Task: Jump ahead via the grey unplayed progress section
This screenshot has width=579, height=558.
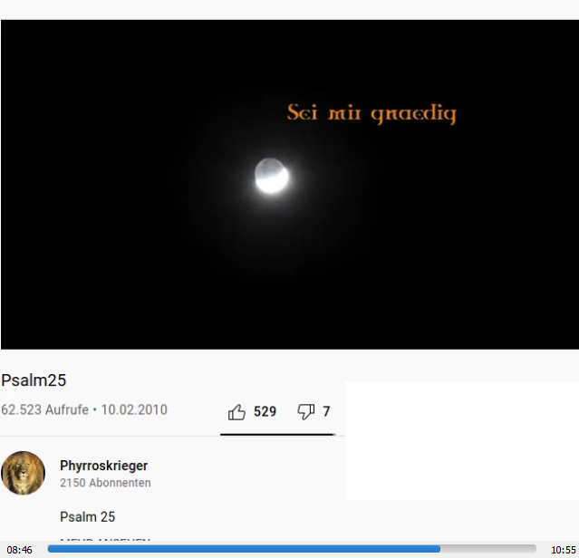Action: tap(488, 549)
